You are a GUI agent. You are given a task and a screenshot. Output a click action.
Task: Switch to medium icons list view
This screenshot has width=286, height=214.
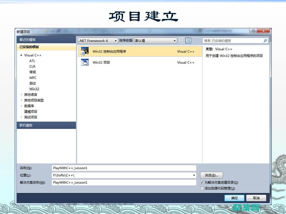point(188,41)
